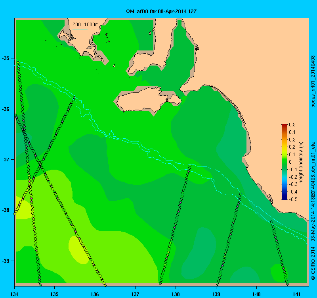Click the colorbar "0.3" tick label

point(292,140)
